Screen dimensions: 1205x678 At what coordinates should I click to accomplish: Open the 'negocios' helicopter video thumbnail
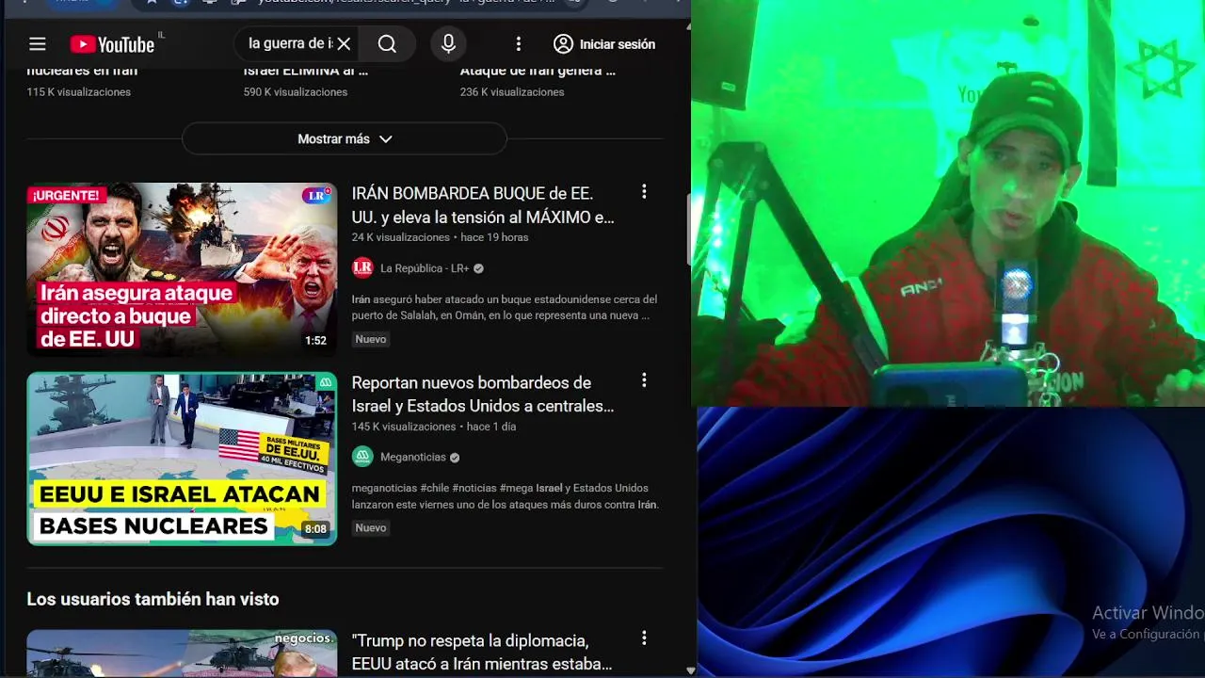[182, 653]
